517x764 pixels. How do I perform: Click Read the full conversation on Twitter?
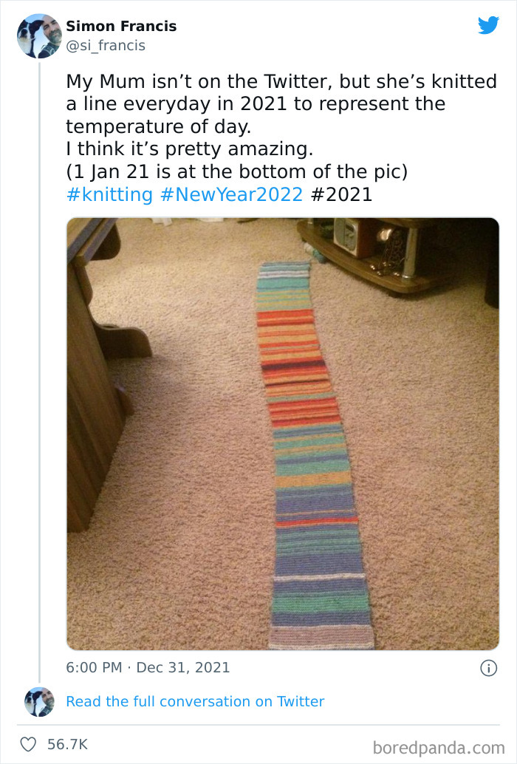(196, 702)
